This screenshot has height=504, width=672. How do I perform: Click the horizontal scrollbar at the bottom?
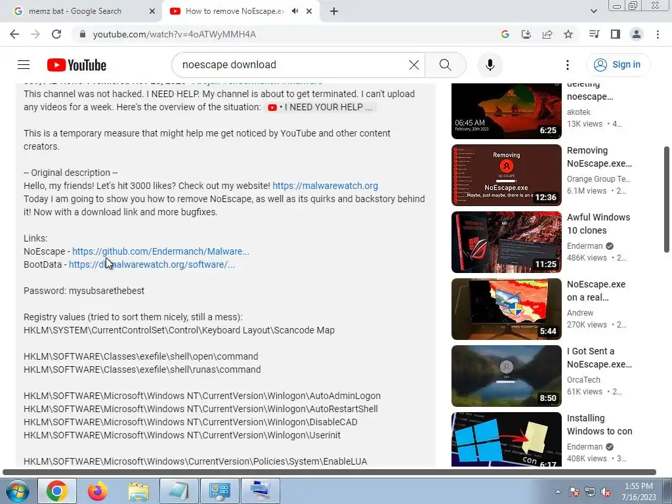tap(329, 472)
